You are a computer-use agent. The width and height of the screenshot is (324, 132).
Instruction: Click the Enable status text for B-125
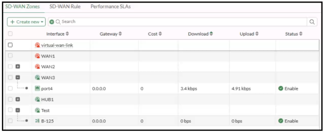(291, 121)
